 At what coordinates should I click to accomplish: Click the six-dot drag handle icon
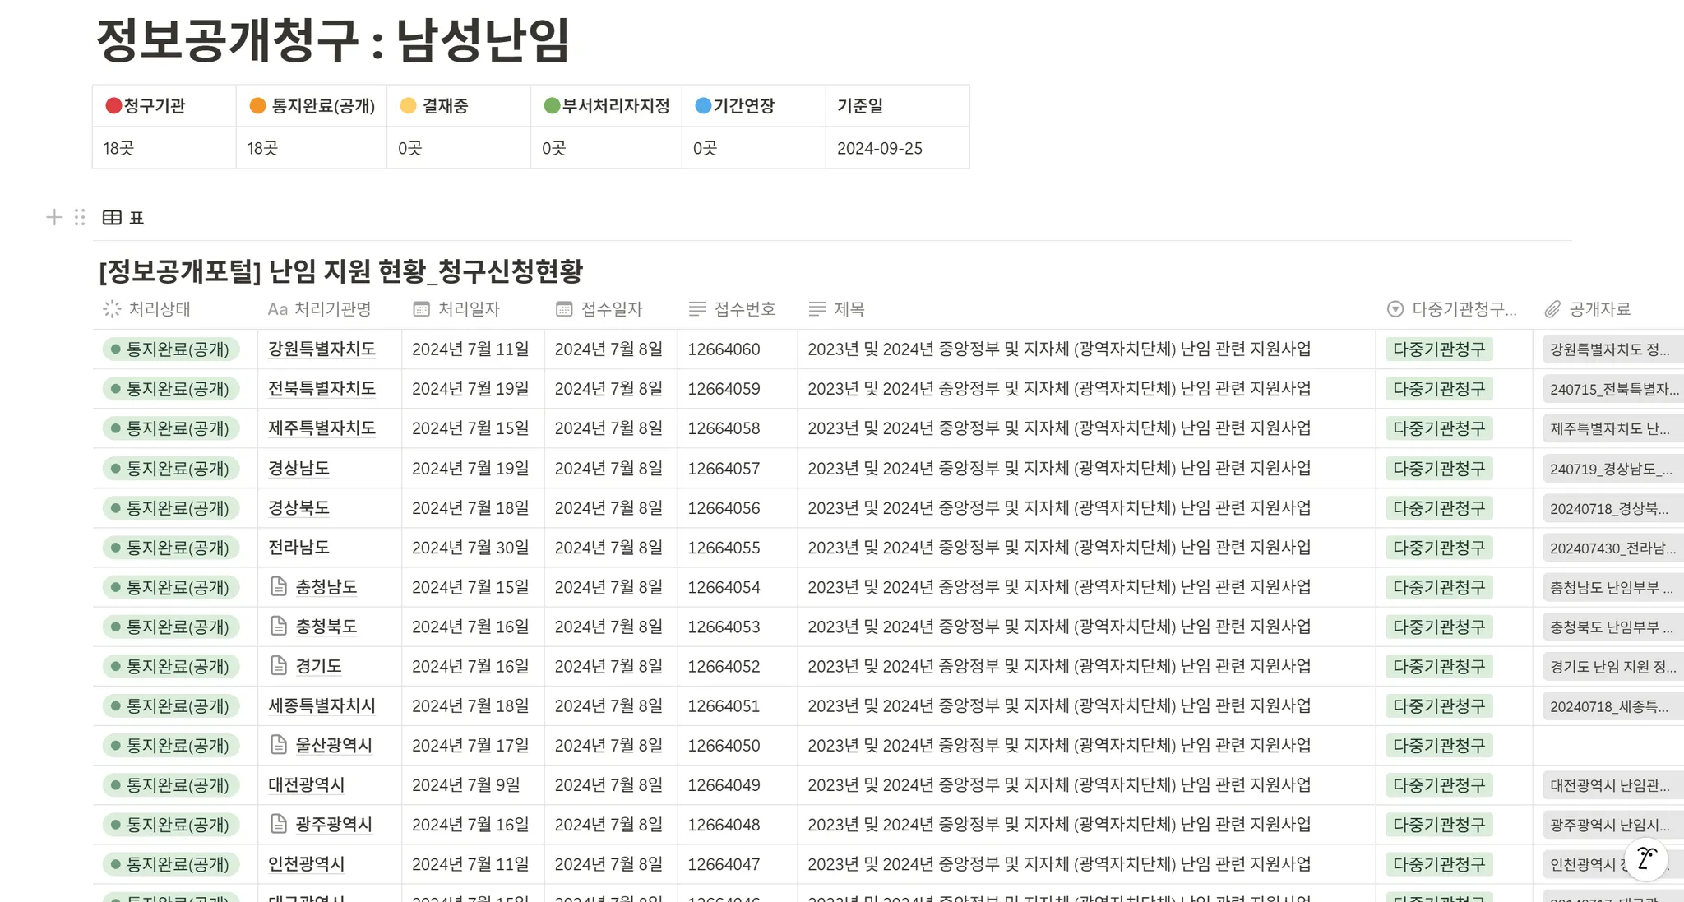[x=80, y=217]
